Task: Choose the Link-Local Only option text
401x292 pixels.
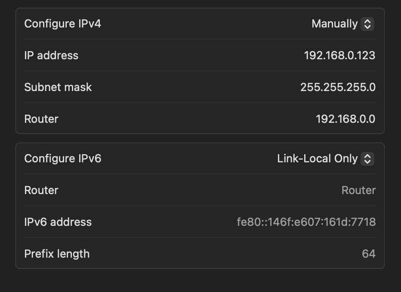Action: coord(318,159)
